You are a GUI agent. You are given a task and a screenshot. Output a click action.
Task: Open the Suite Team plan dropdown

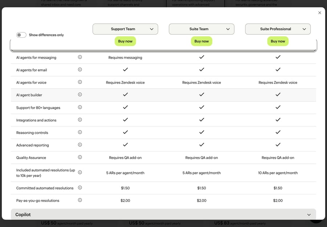coord(201,29)
